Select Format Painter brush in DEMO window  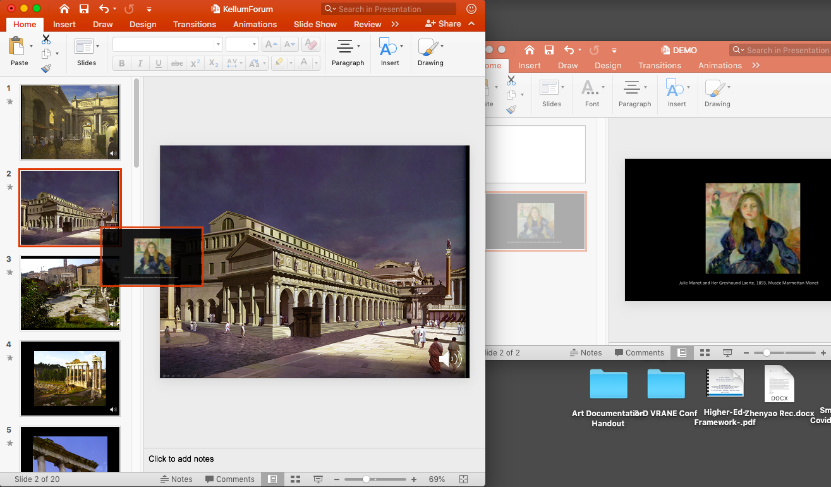(511, 109)
